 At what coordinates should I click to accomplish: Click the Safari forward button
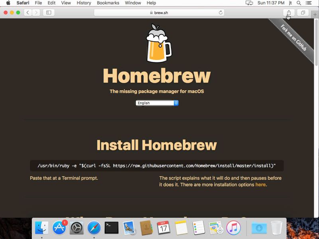coord(36,13)
